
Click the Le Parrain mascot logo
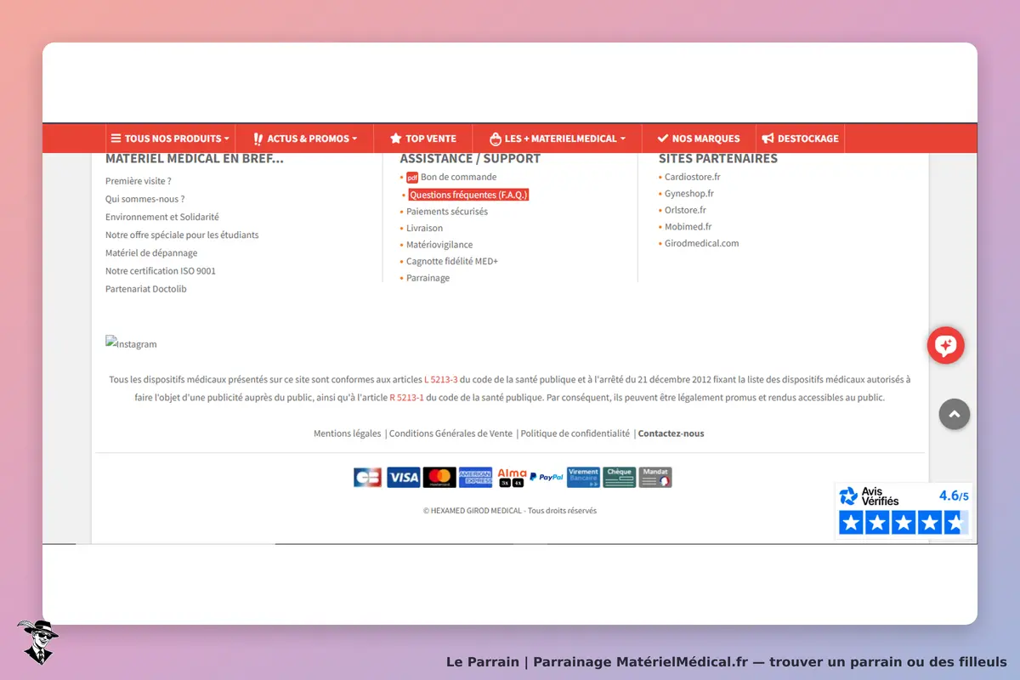pos(37,642)
